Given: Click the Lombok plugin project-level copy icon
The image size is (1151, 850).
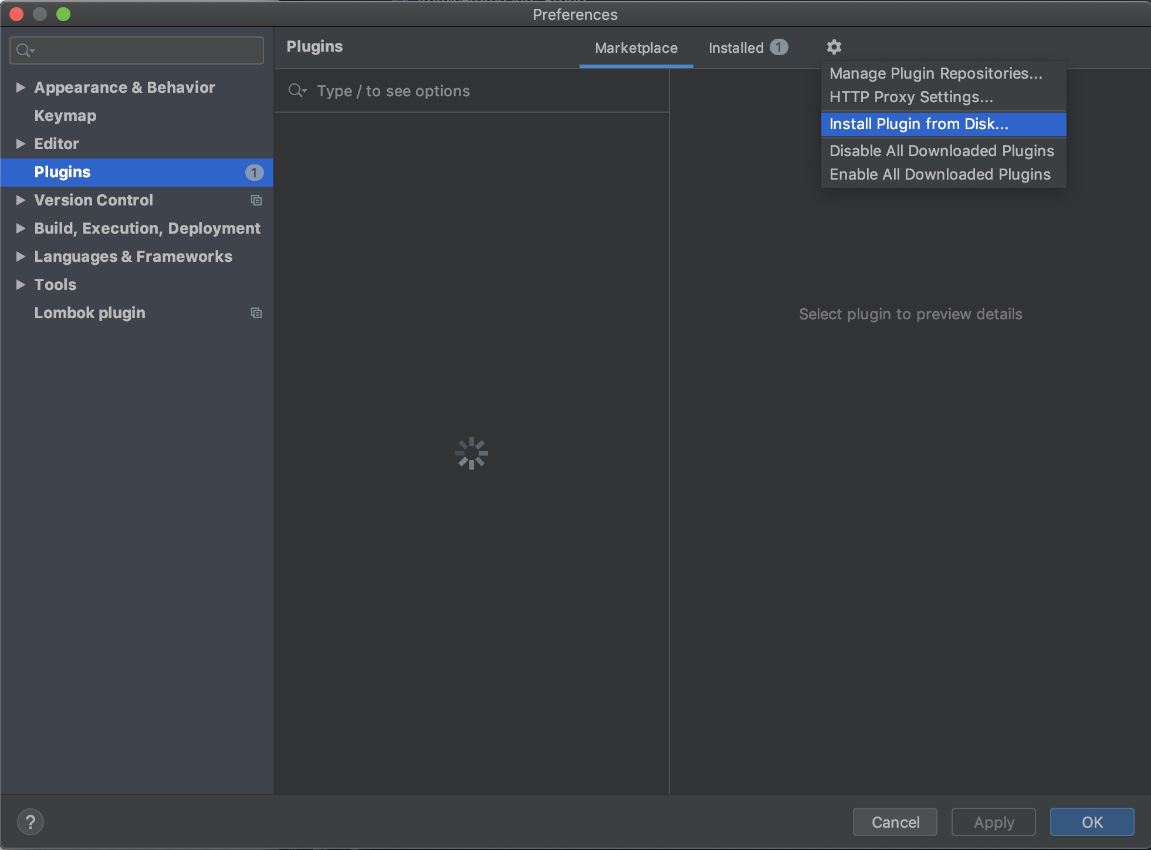Looking at the screenshot, I should (256, 313).
